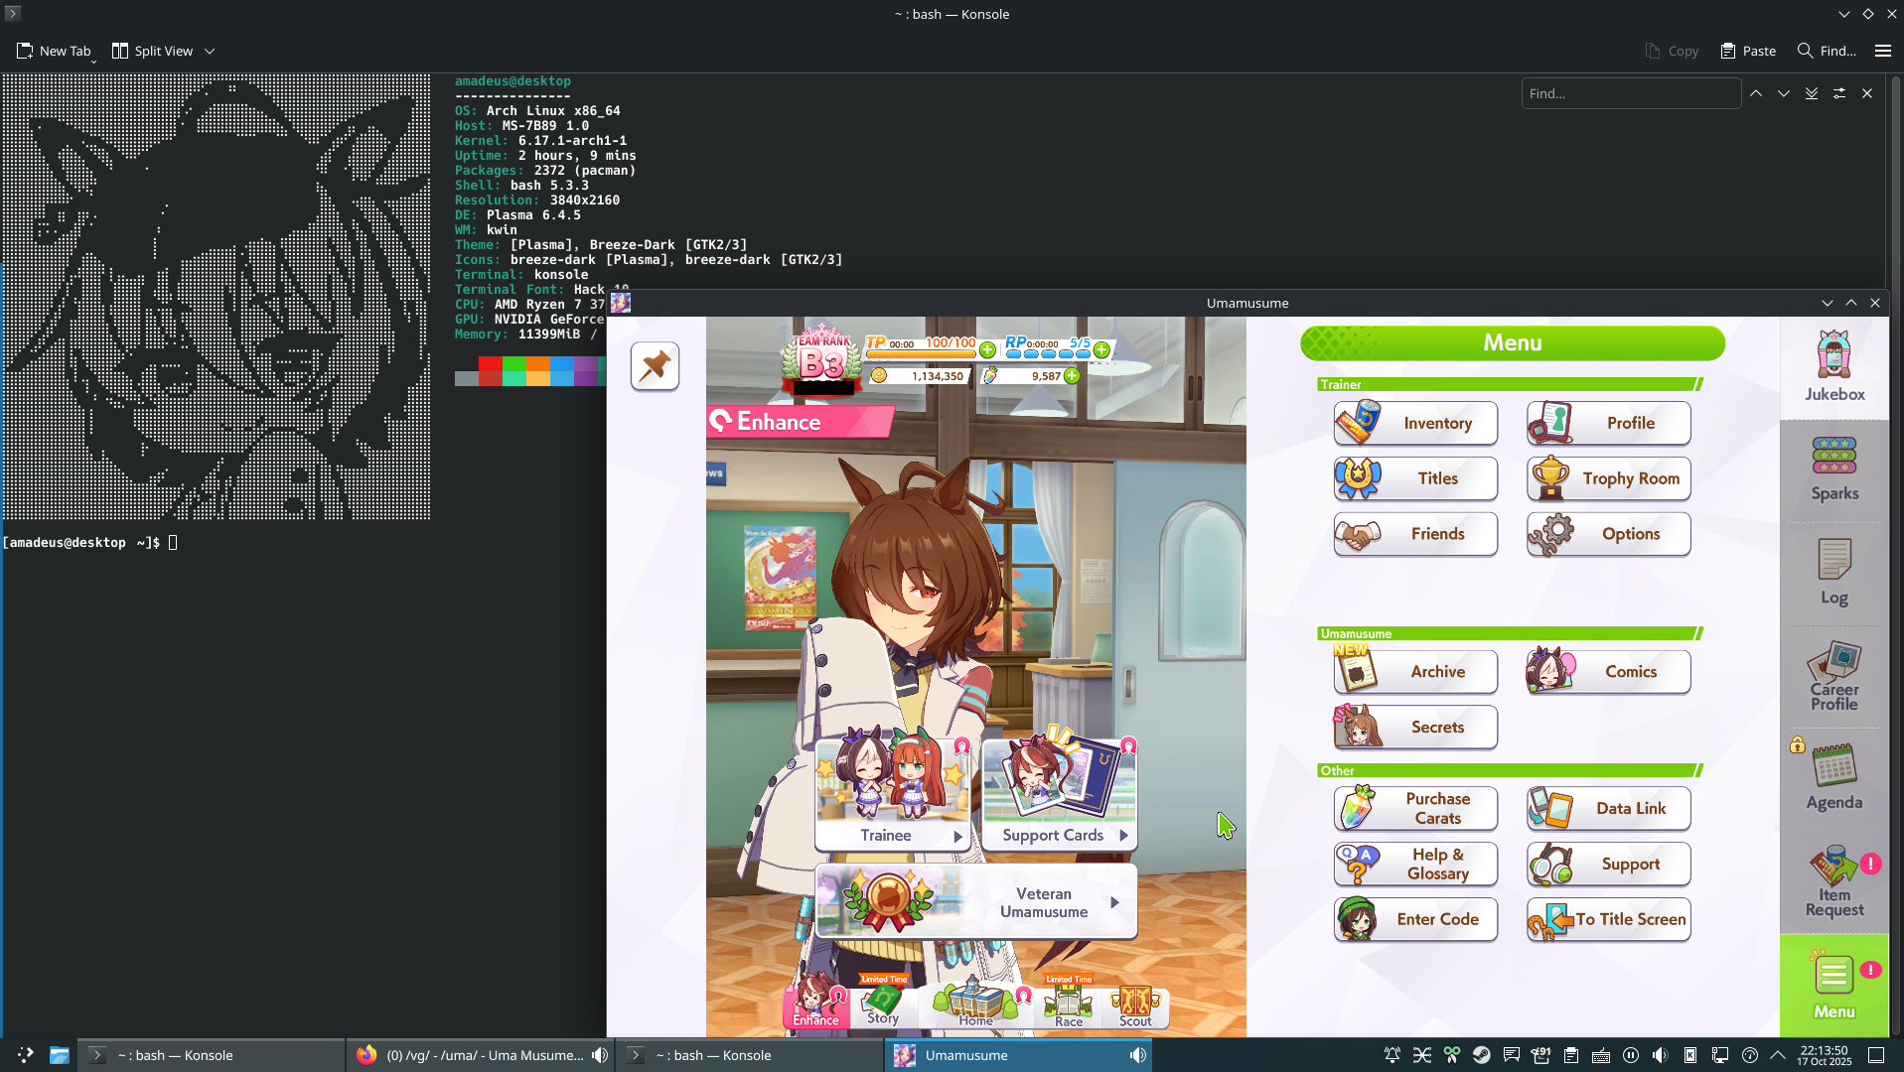Add TP with the green plus
The image size is (1904, 1072).
tap(987, 349)
